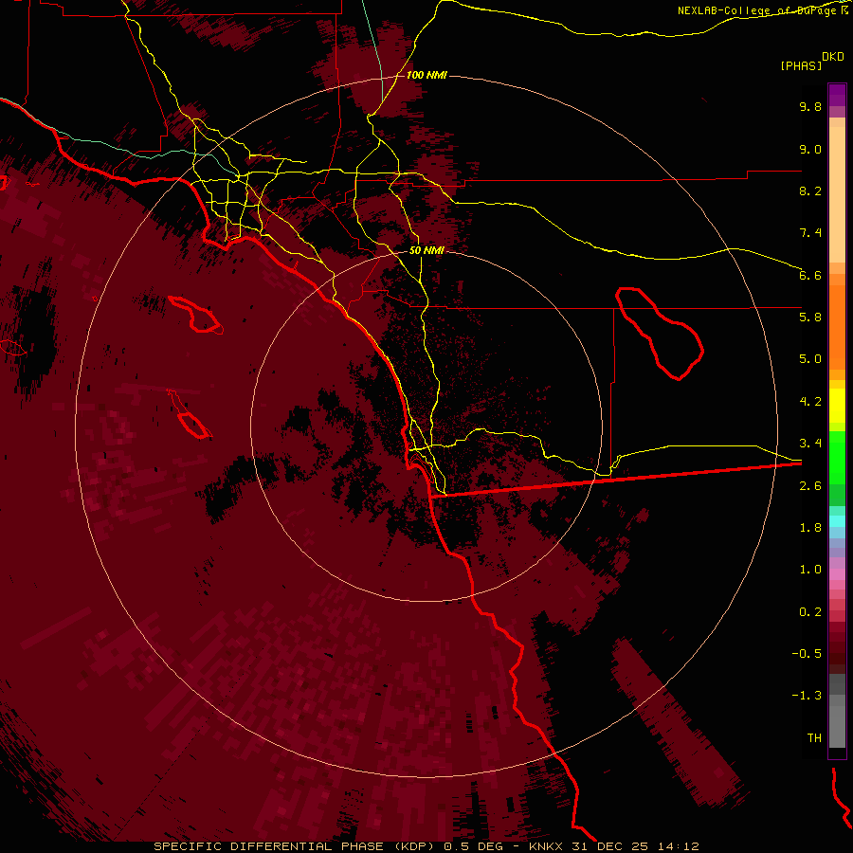Click the Specific Differential Phase caption text
The width and height of the screenshot is (853, 853).
[x=426, y=846]
